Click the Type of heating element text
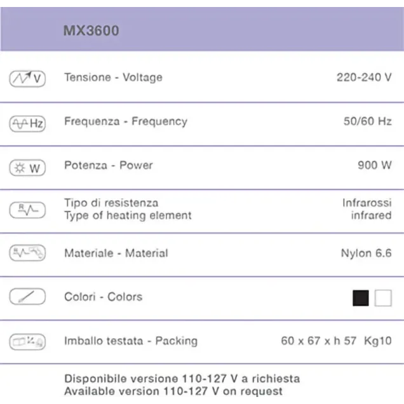Image resolution: width=404 pixels, height=404 pixels. 128,216
